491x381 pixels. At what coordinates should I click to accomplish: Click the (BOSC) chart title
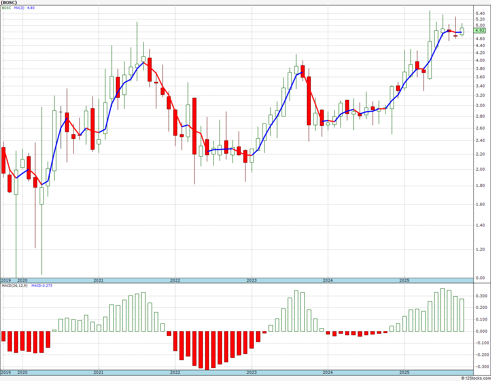pyautogui.click(x=9, y=2)
